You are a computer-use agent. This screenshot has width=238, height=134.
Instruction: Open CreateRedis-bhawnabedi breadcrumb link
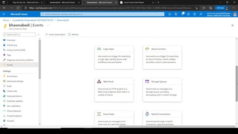click(x=33, y=20)
